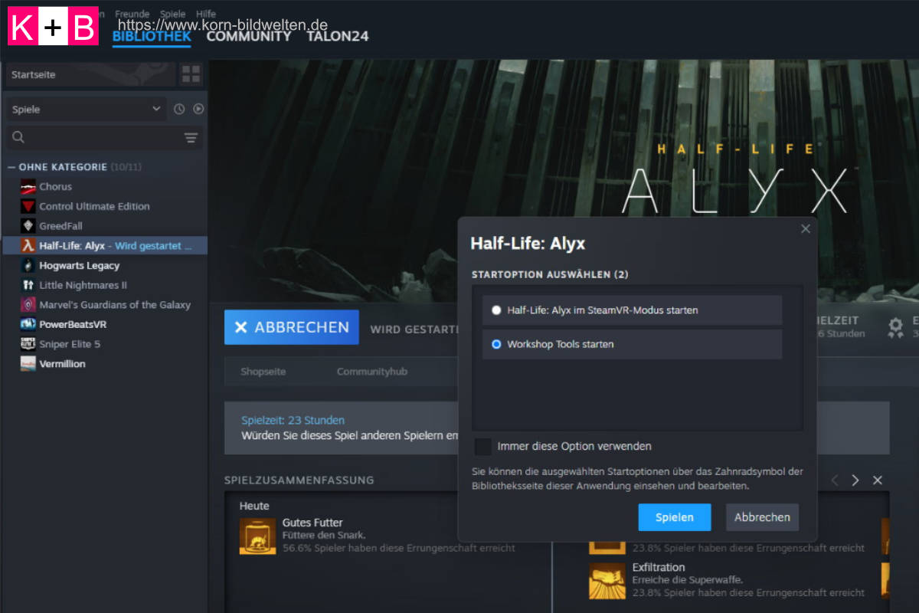The width and height of the screenshot is (919, 613).
Task: Go to previous game summary item
Action: coord(835,480)
